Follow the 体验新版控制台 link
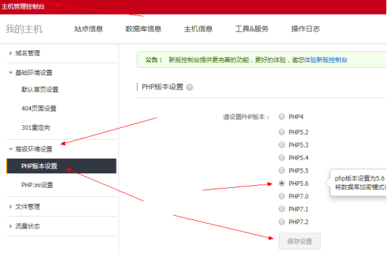 (x=326, y=60)
